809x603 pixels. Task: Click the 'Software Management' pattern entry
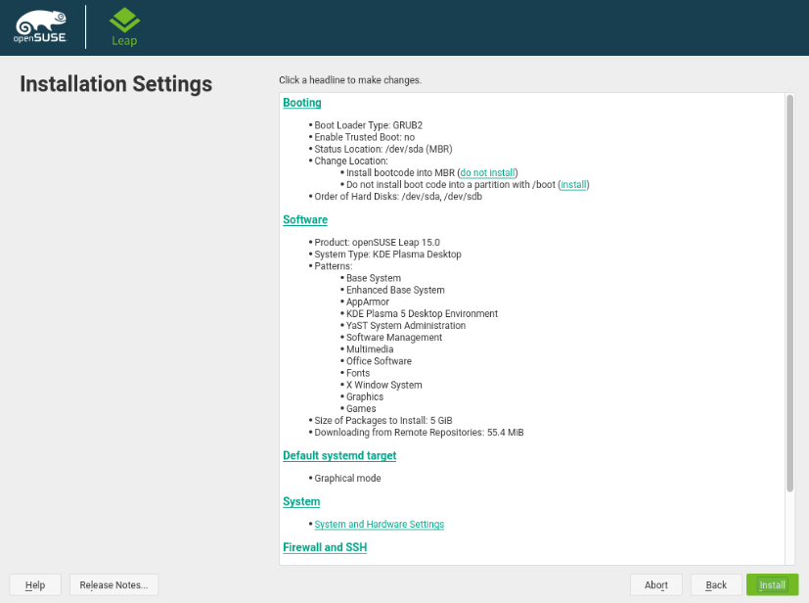pos(394,337)
